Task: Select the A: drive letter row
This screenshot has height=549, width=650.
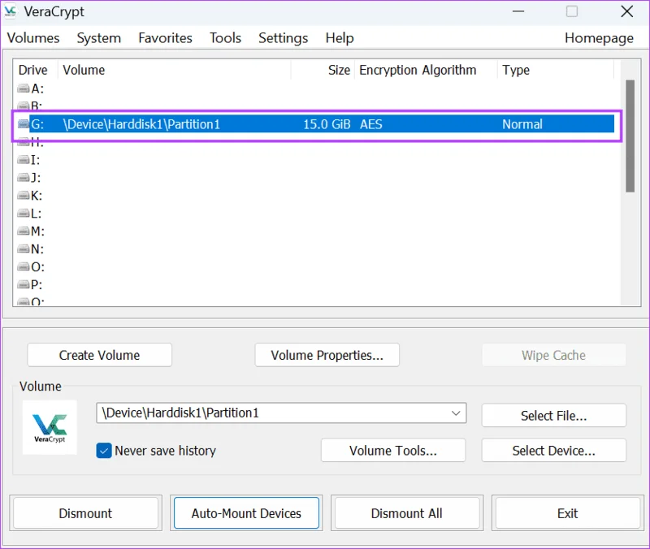Action: click(x=317, y=89)
